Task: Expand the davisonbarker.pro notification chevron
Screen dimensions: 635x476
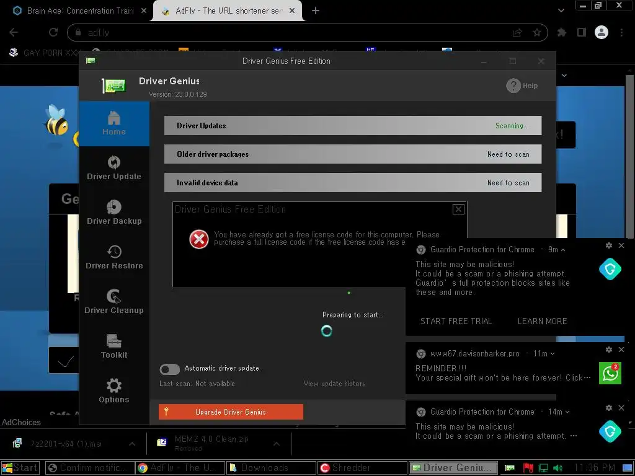Action: point(553,354)
